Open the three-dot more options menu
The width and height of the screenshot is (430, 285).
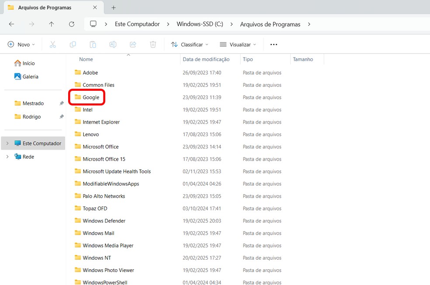click(274, 45)
